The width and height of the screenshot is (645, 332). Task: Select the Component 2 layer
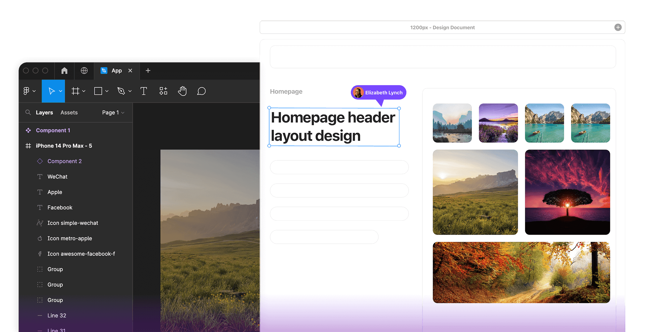[64, 161]
